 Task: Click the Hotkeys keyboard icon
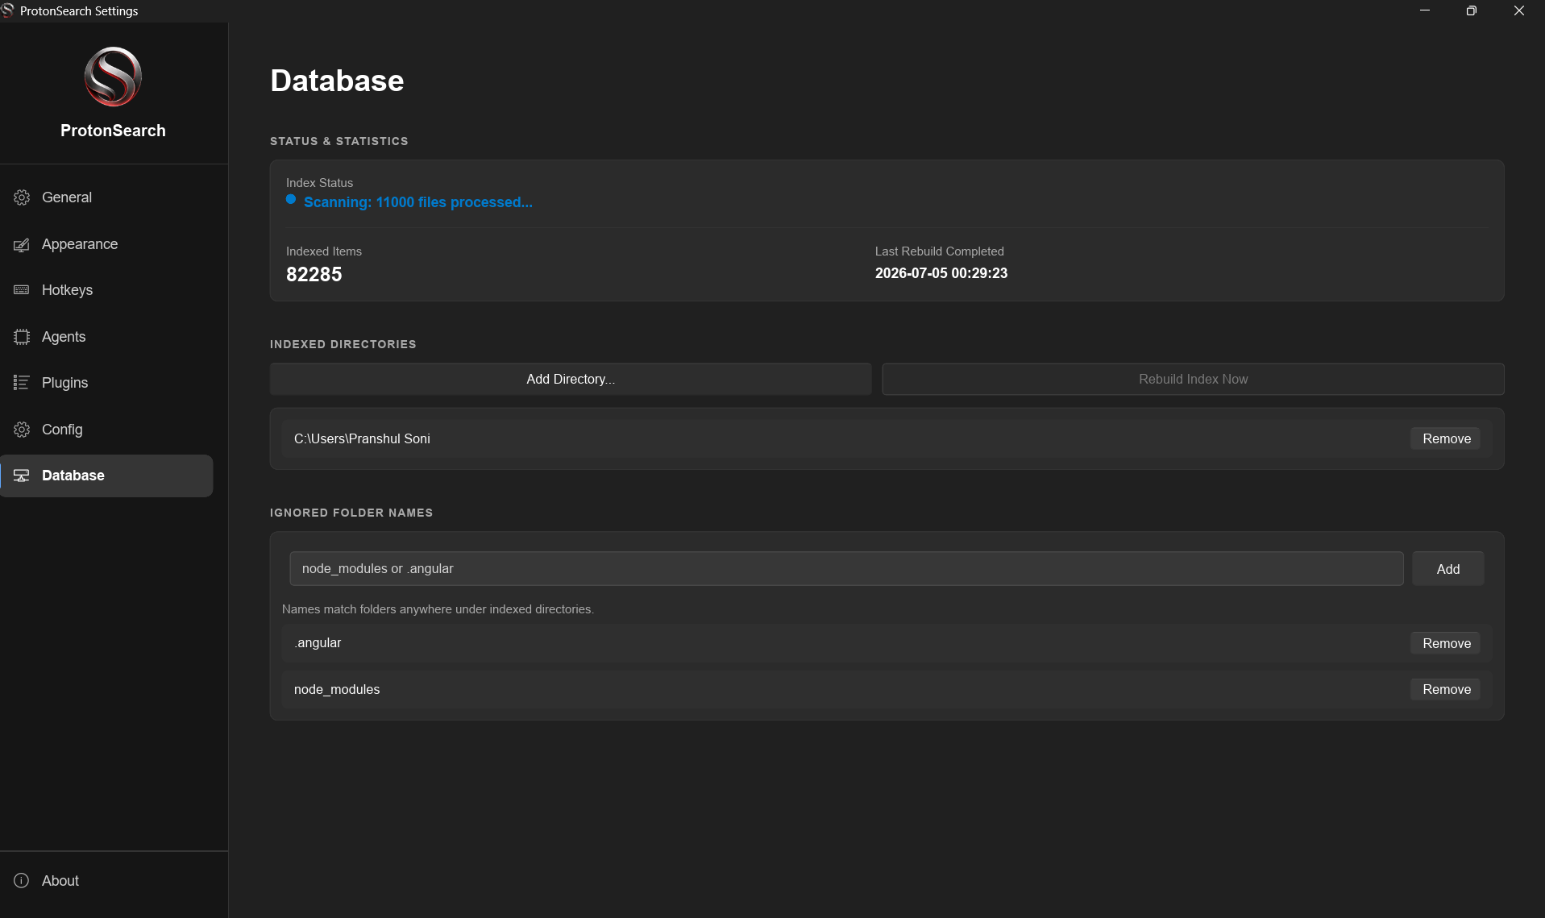pyautogui.click(x=22, y=290)
